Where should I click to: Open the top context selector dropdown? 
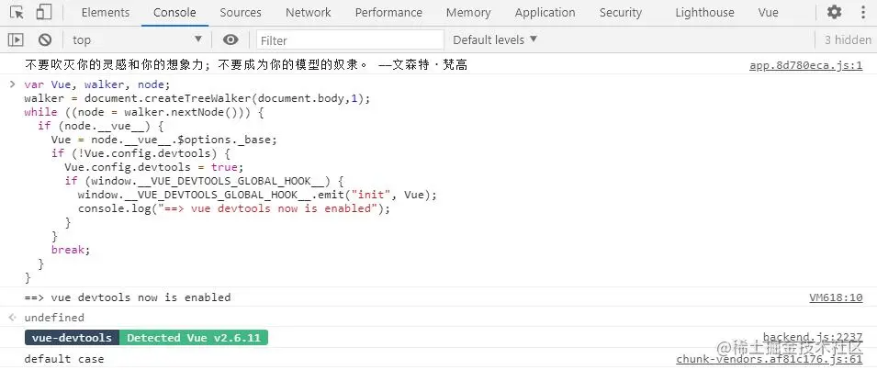[138, 39]
